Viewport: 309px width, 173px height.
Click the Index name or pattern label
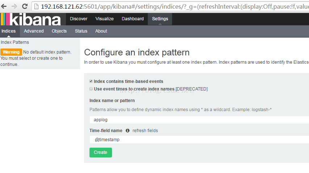click(112, 101)
